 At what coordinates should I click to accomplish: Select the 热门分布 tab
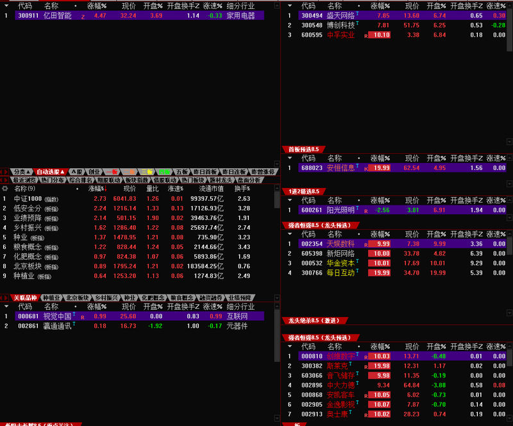click(x=53, y=180)
